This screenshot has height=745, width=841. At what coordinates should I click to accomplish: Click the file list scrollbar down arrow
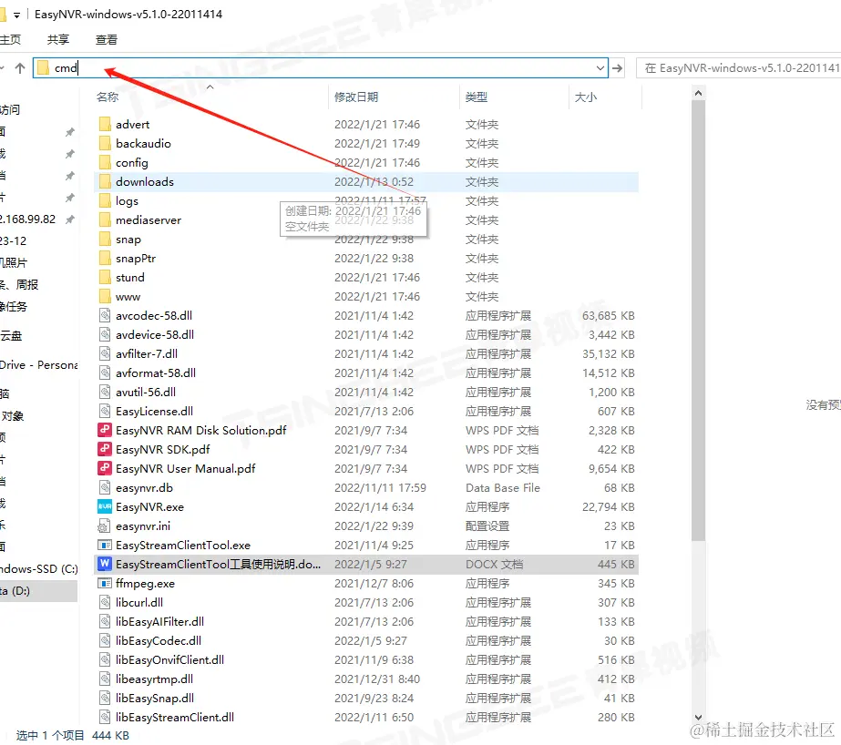point(698,717)
